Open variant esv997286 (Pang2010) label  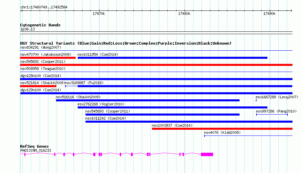click(x=276, y=111)
